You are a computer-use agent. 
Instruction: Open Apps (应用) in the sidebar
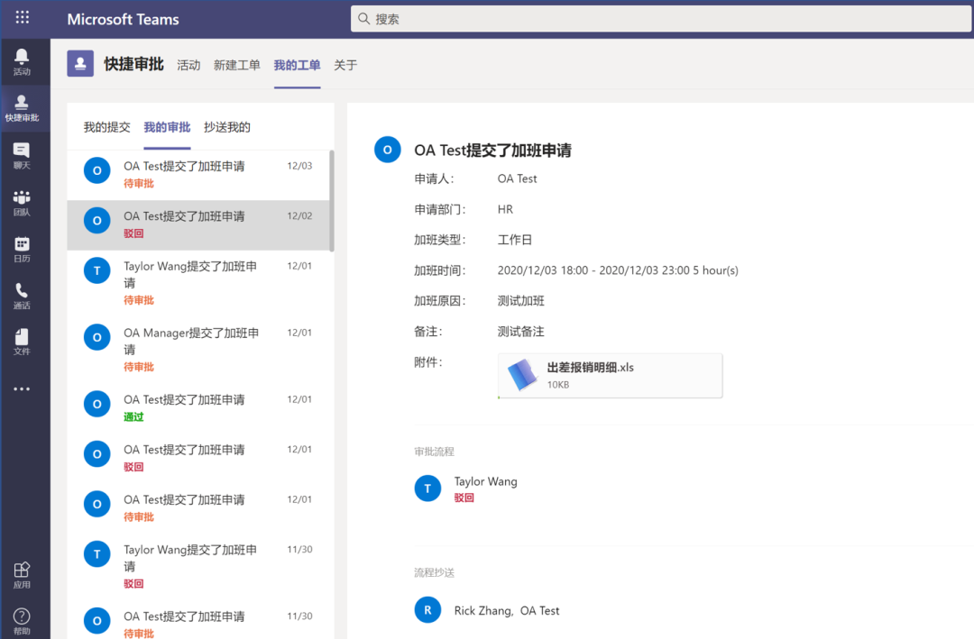(x=22, y=576)
